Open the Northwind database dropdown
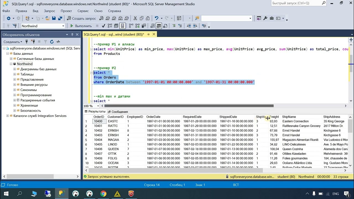 click(63, 26)
